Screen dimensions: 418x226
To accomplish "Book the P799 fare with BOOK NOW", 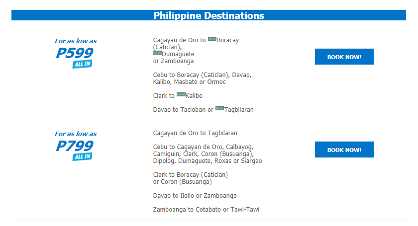I will pos(344,150).
